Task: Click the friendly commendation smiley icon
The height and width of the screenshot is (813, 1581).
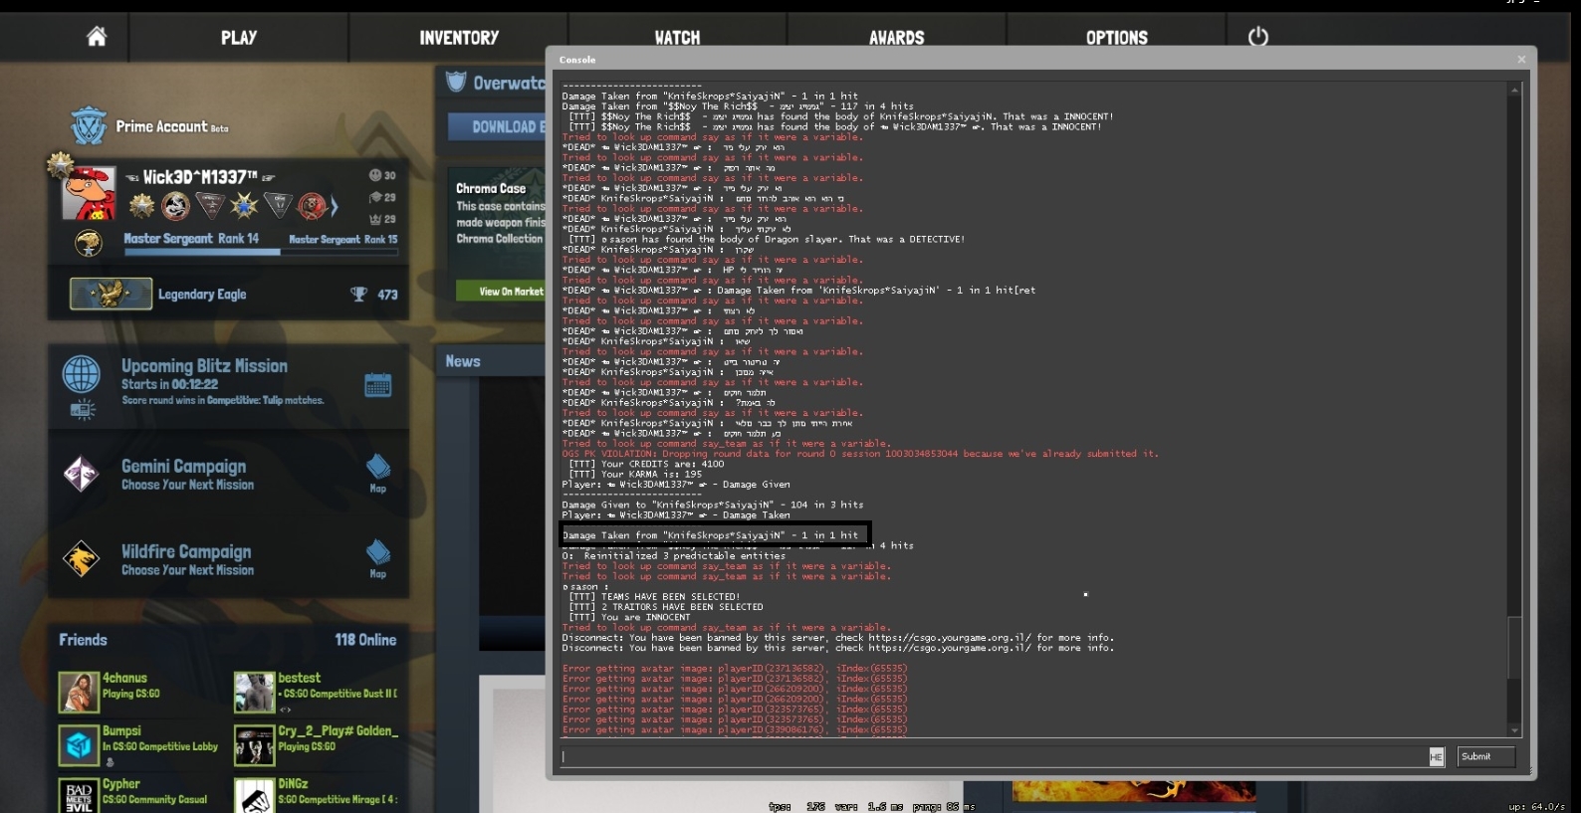Action: click(375, 175)
